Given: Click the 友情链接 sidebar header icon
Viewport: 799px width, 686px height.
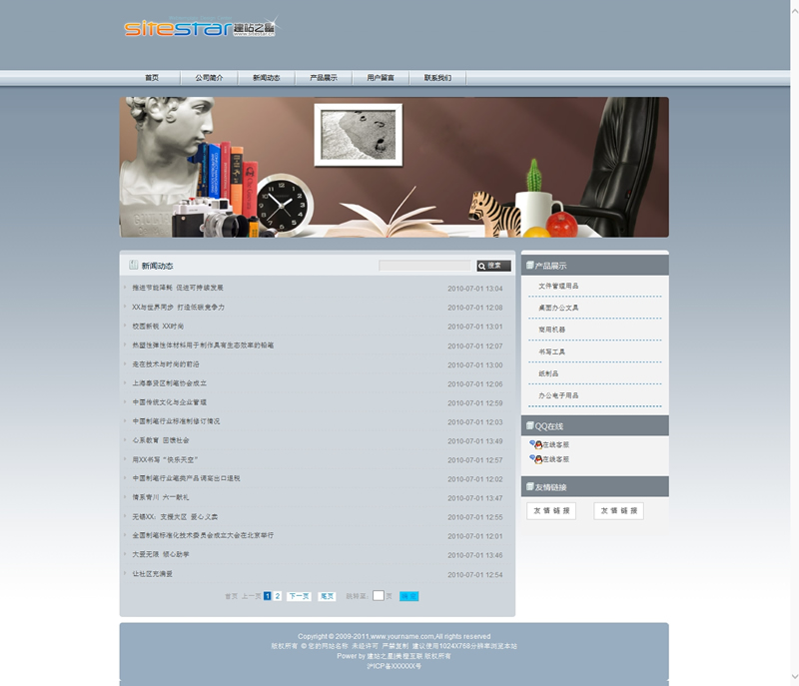Looking at the screenshot, I should 529,487.
